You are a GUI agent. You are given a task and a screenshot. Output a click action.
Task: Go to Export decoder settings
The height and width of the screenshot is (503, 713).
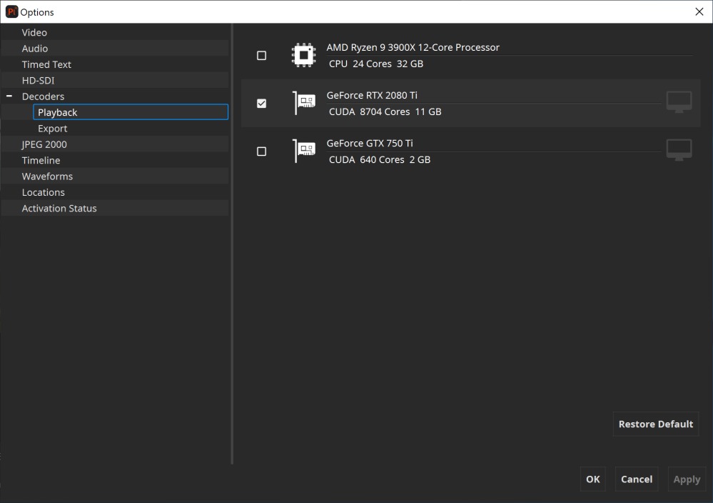(x=53, y=129)
